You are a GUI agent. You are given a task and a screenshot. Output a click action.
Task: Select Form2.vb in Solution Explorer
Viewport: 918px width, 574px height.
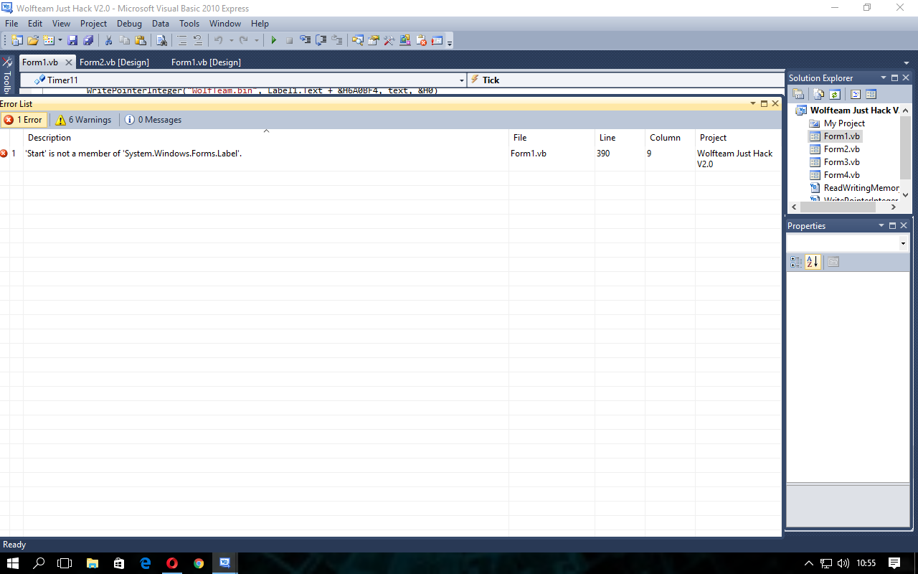(841, 149)
